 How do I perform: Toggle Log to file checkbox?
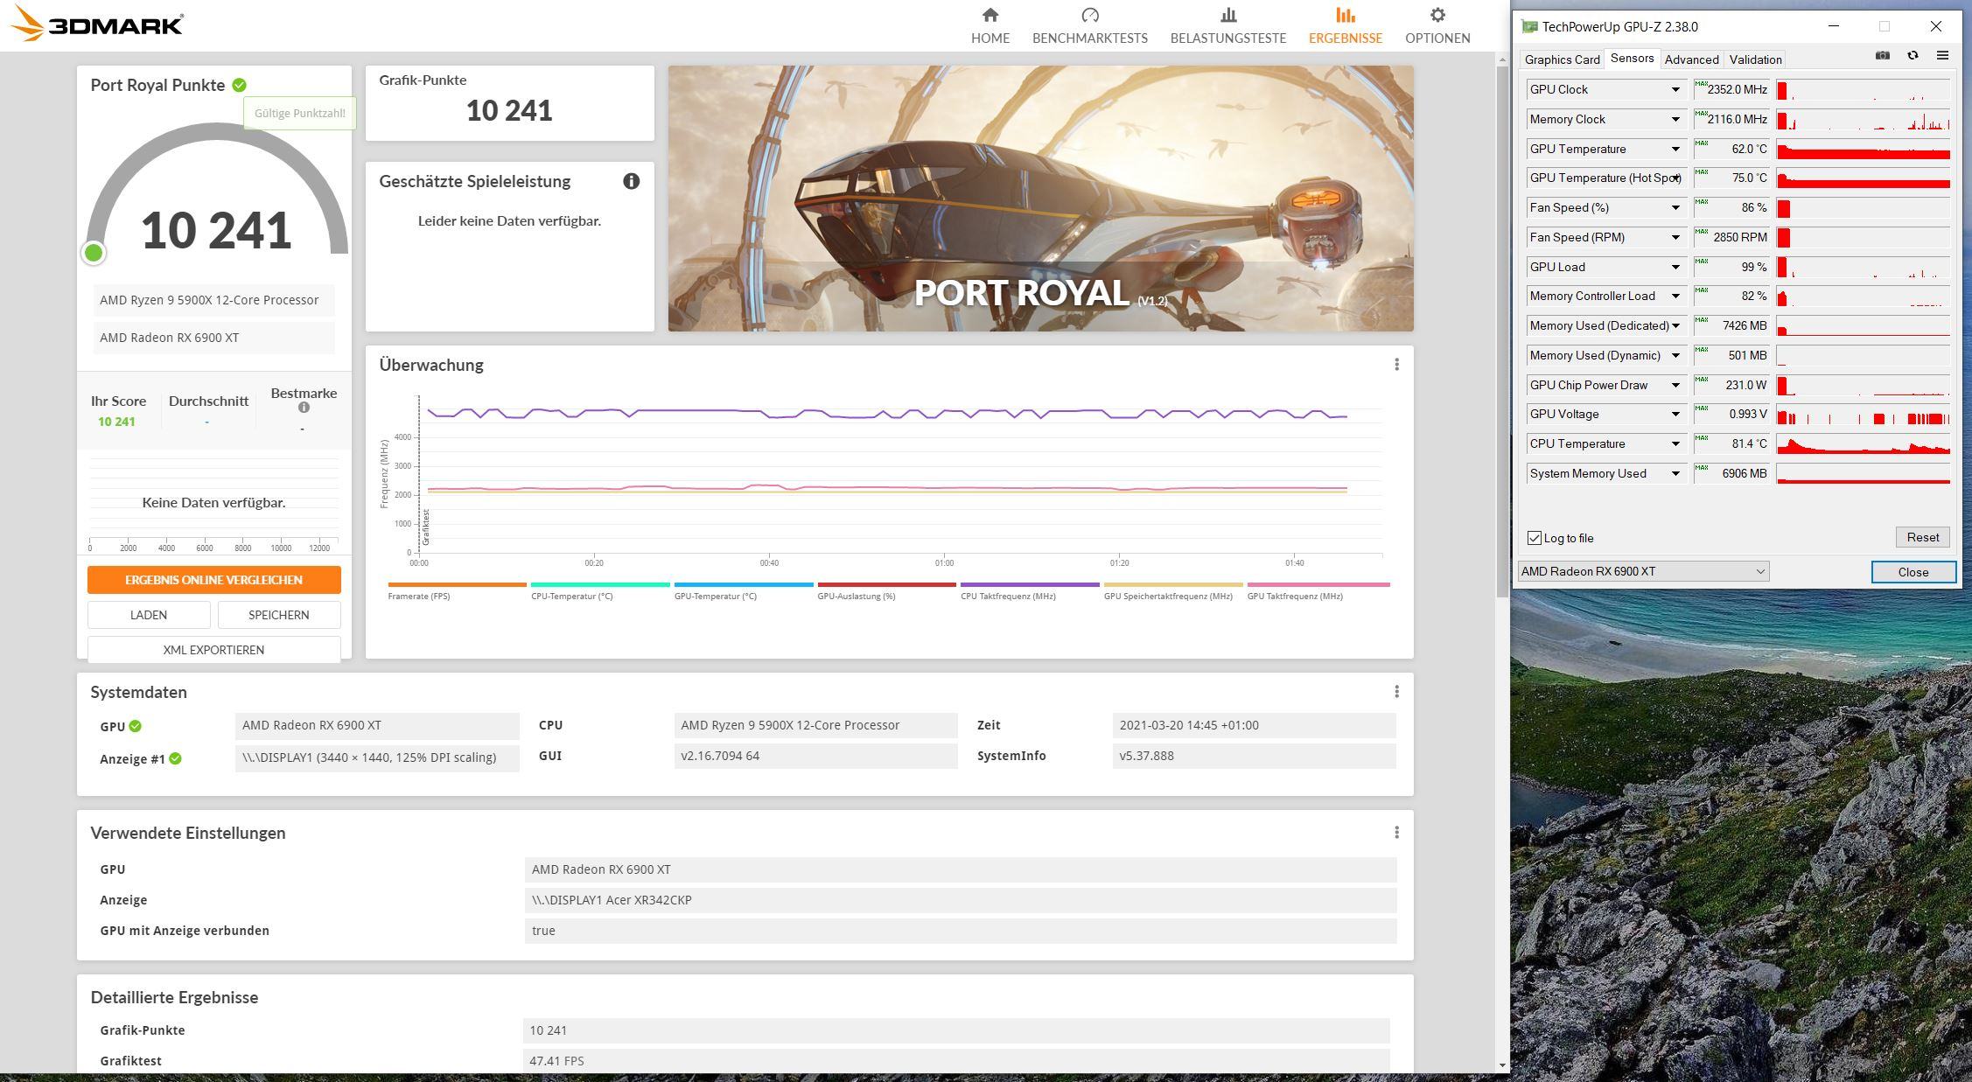tap(1534, 538)
